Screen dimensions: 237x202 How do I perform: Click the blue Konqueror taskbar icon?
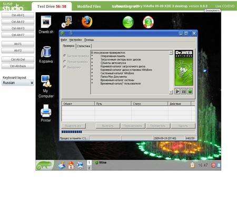point(81,165)
